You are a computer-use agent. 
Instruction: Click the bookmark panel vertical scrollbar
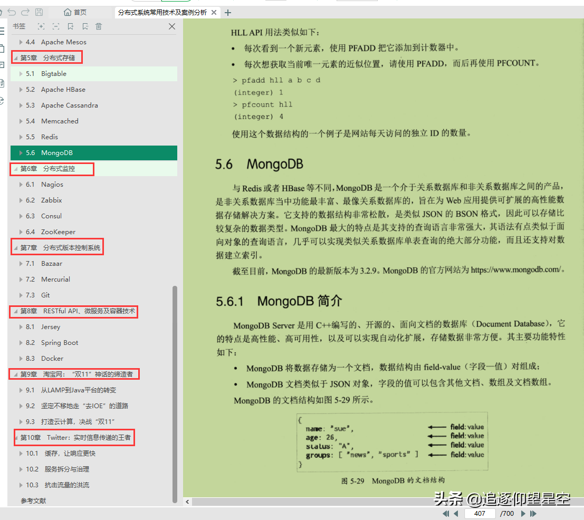pos(175,394)
